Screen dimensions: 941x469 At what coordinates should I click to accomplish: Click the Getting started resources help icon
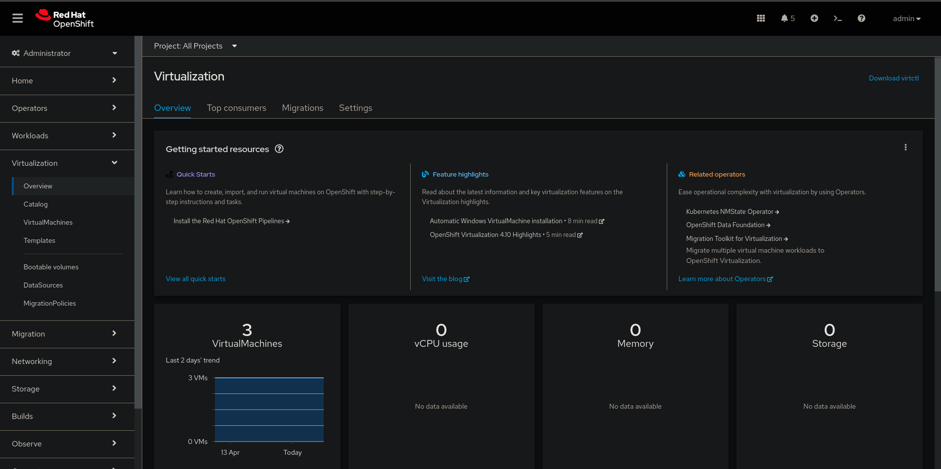(279, 149)
